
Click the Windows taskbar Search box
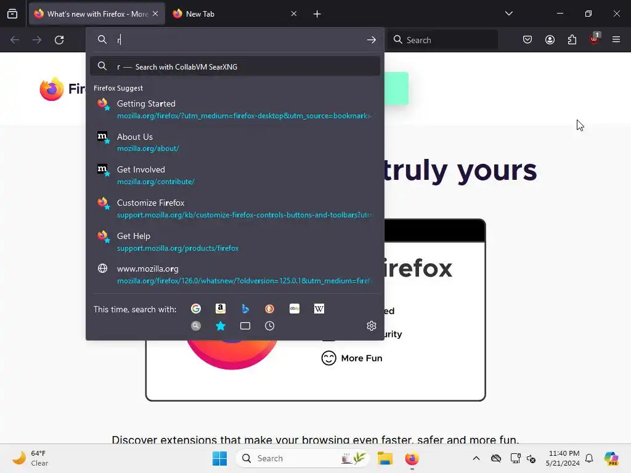[302, 458]
